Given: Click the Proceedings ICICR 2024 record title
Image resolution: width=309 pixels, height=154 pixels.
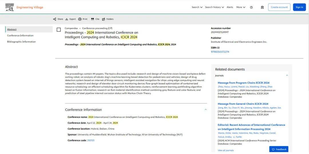Looking at the screenshot, I should (102, 35).
